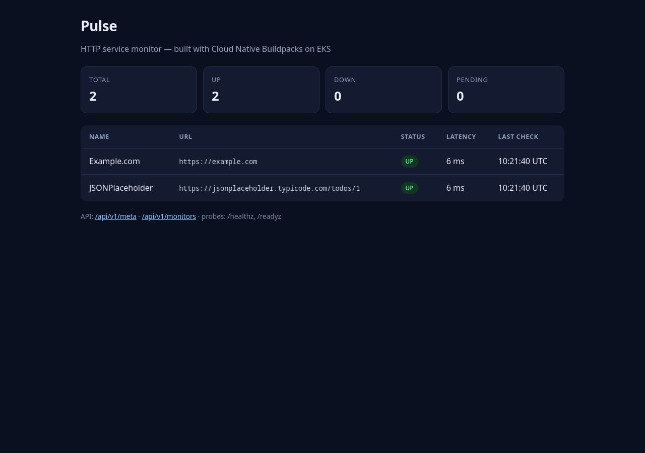Click JSONPlaceholder's 10:21:40 UTC last check
Viewport: 645px width, 453px height.
tap(523, 188)
